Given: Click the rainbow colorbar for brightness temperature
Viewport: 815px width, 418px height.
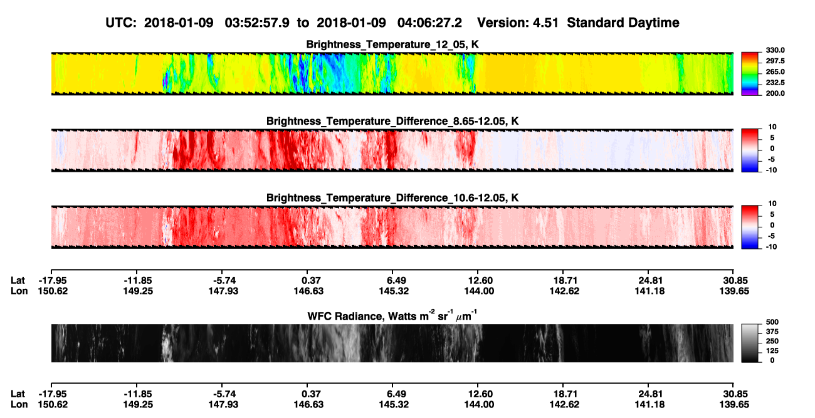Looking at the screenshot, I should (750, 73).
